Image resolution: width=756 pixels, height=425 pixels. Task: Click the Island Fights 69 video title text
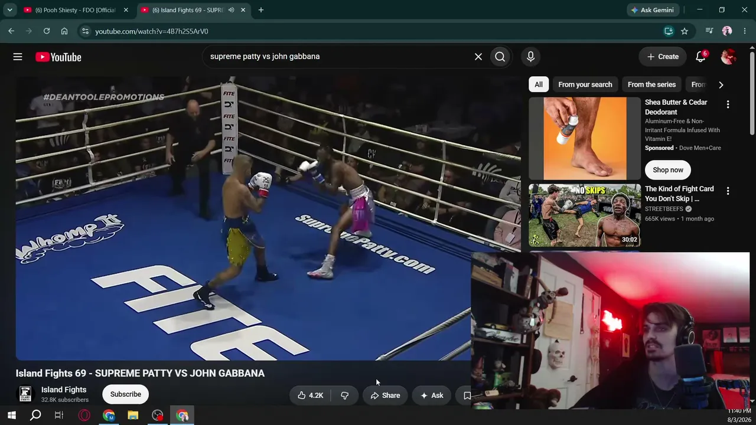(x=140, y=373)
